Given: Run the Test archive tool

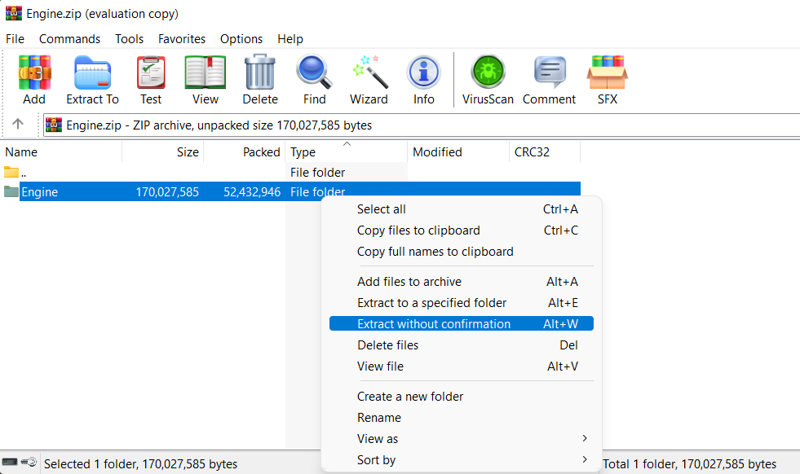Looking at the screenshot, I should [151, 80].
